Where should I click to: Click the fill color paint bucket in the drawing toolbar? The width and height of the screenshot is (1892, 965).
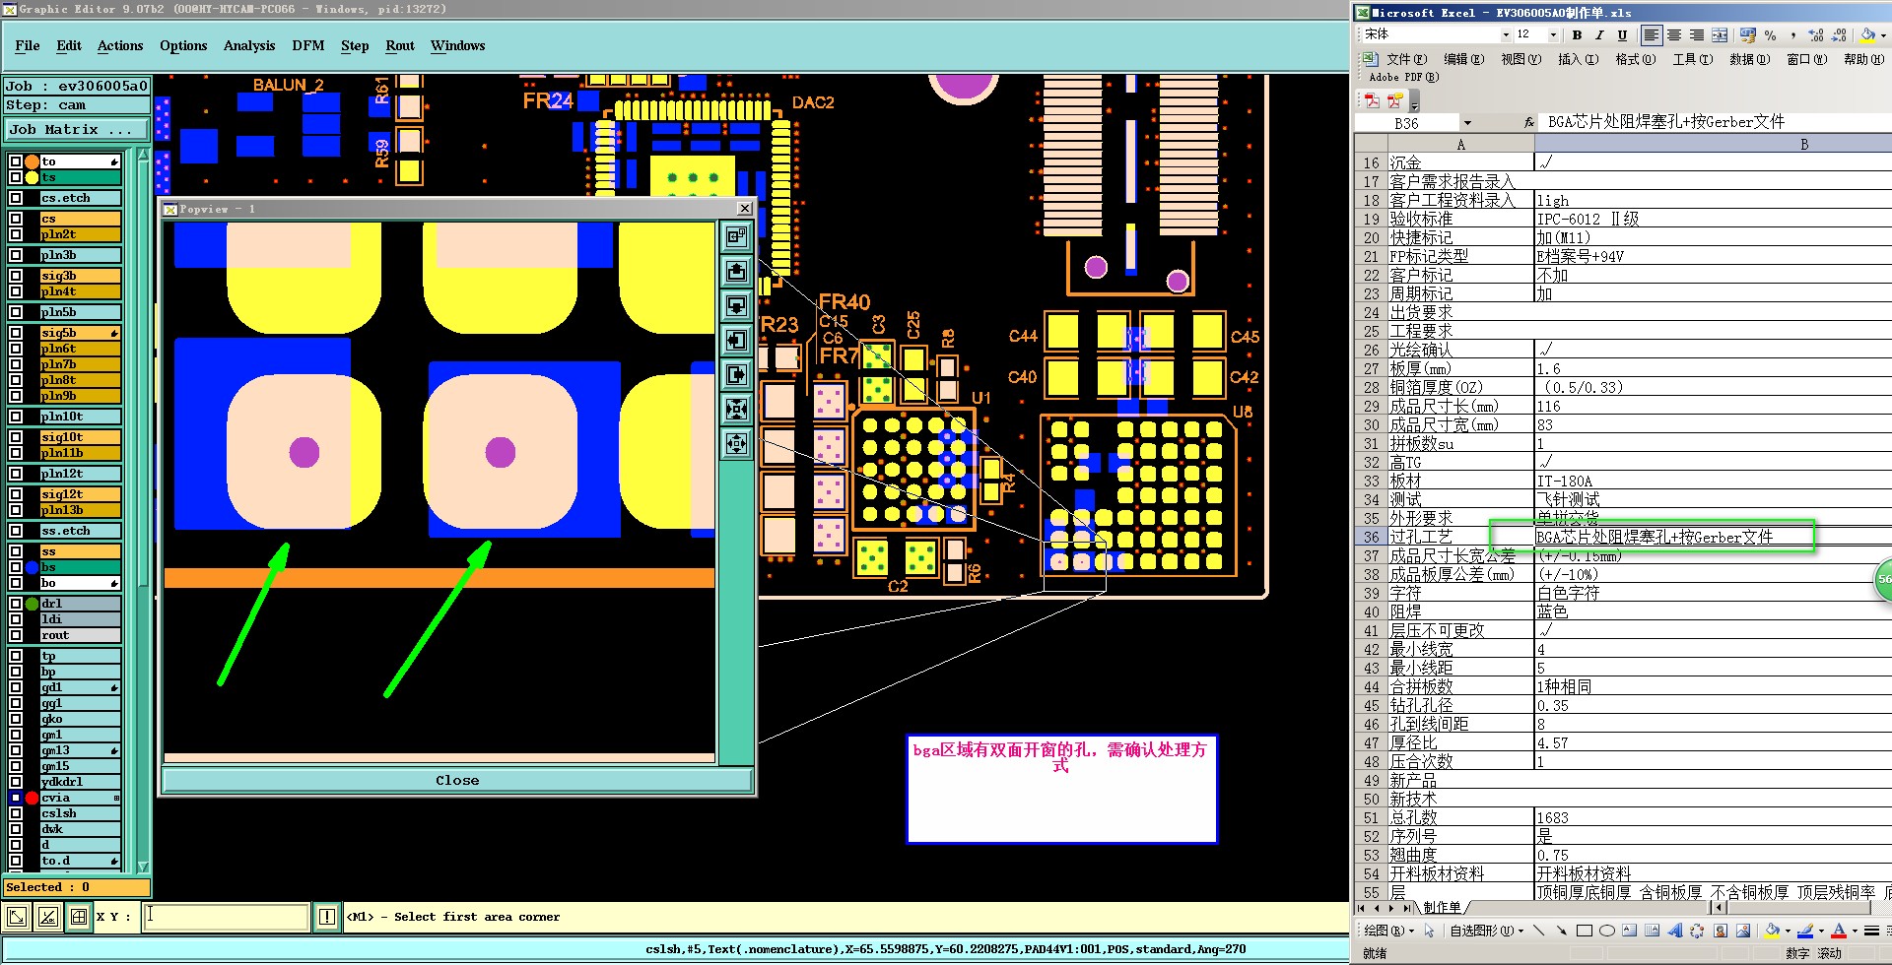pos(1773,931)
